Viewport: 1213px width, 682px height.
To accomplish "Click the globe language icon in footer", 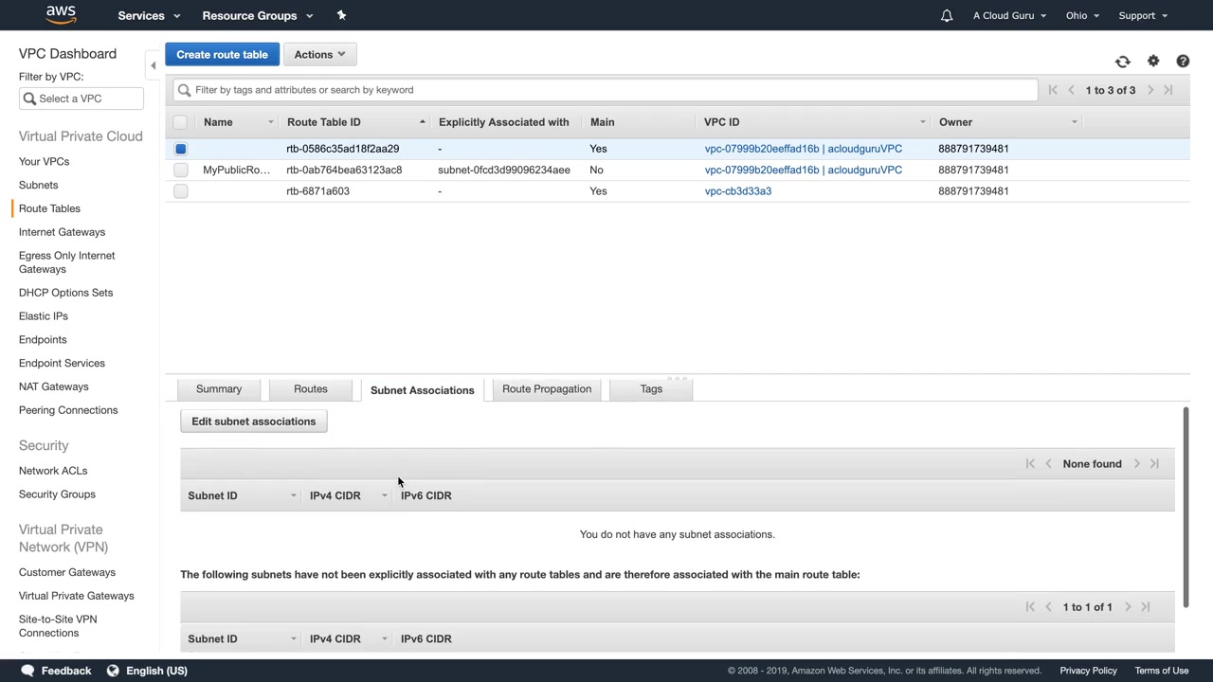I will click(113, 671).
